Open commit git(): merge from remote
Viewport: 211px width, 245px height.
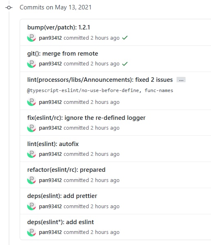pyautogui.click(x=63, y=54)
